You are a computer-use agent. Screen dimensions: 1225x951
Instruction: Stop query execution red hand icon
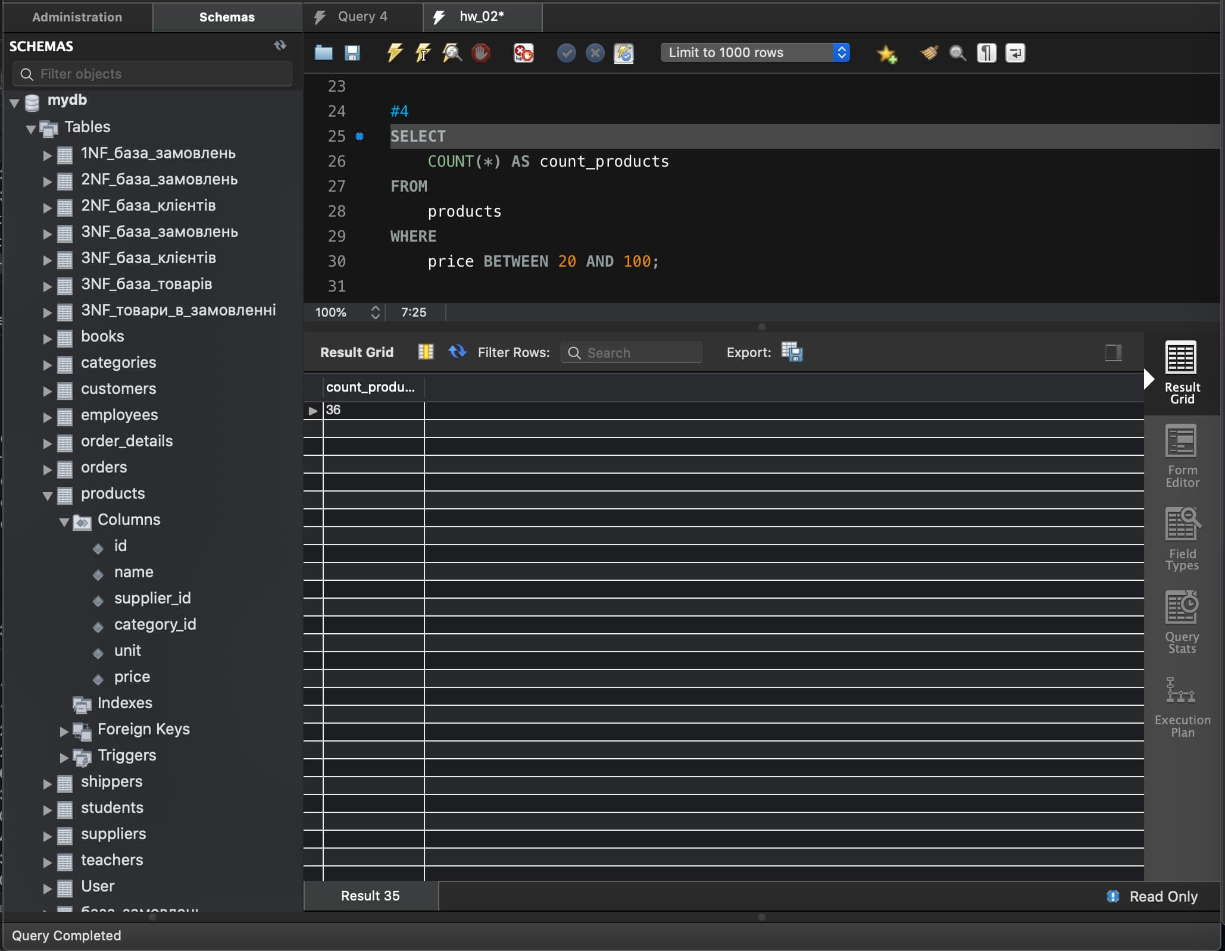pyautogui.click(x=481, y=53)
